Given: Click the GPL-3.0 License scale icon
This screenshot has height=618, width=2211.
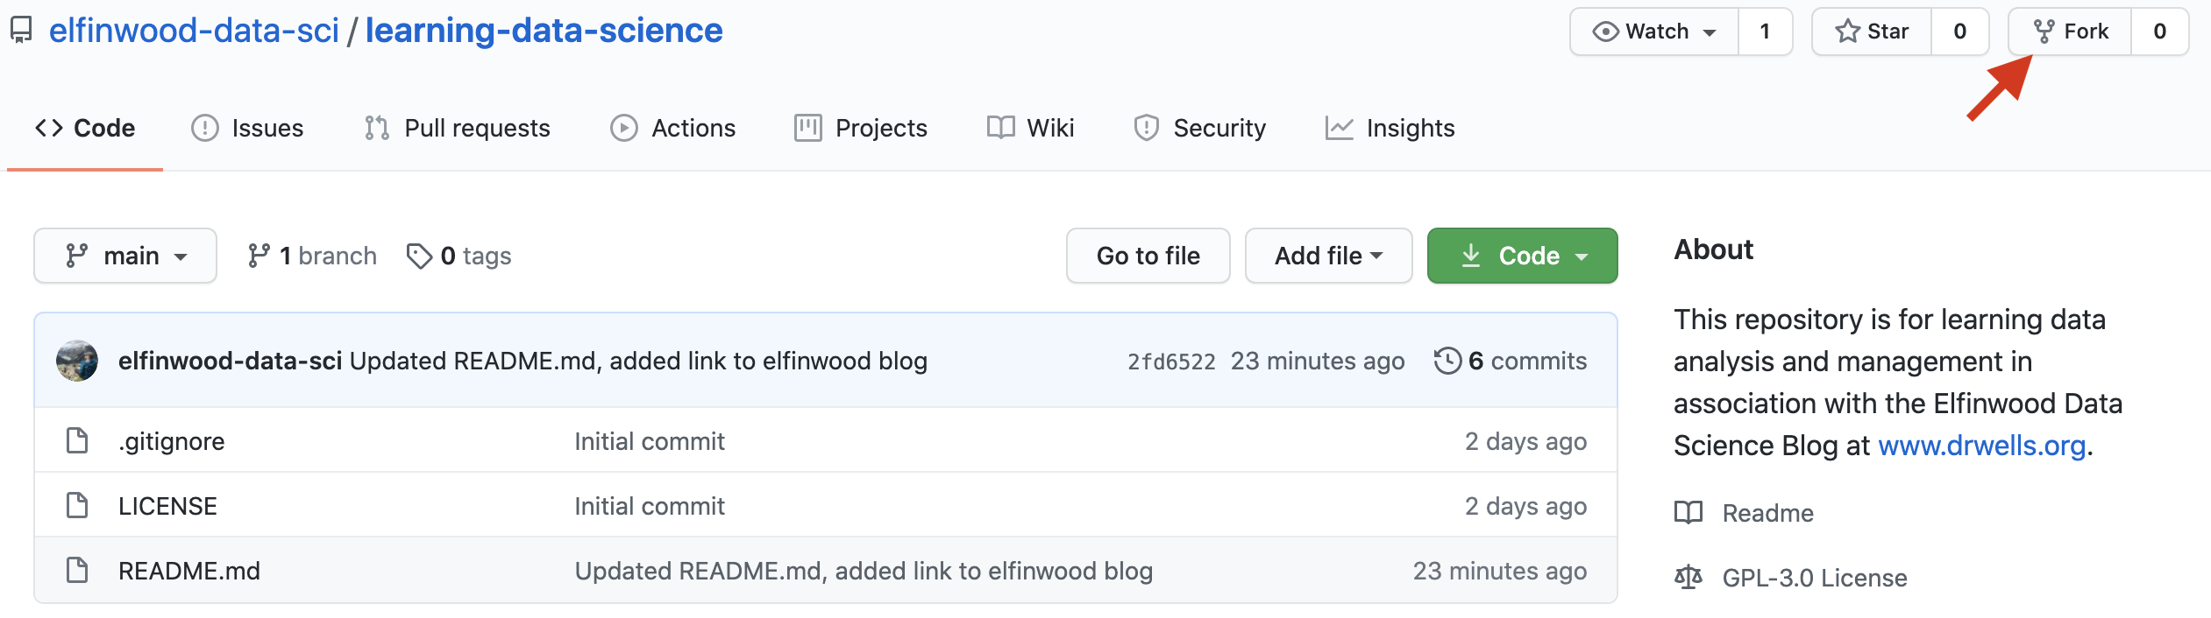Looking at the screenshot, I should tap(1688, 578).
